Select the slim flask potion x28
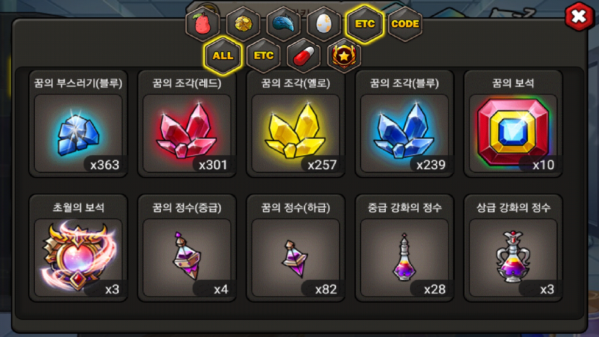 pos(405,248)
